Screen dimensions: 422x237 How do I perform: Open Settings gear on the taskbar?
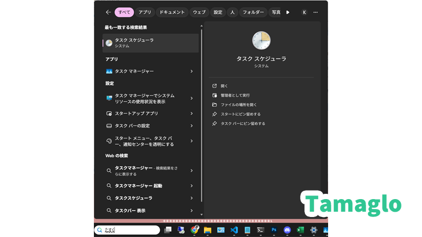tap(313, 230)
